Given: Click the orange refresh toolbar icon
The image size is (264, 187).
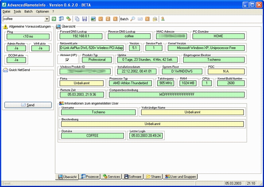Looking at the screenshot, I should pos(108,19).
